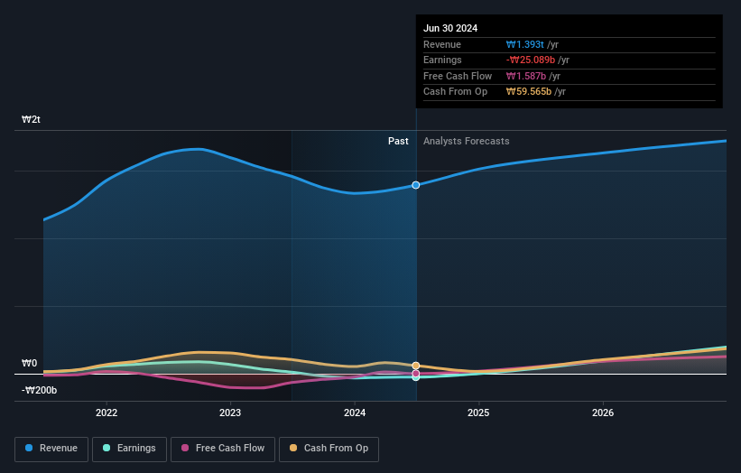Click the Revenue row label in tooltip
The width and height of the screenshot is (741, 473).
pos(442,44)
